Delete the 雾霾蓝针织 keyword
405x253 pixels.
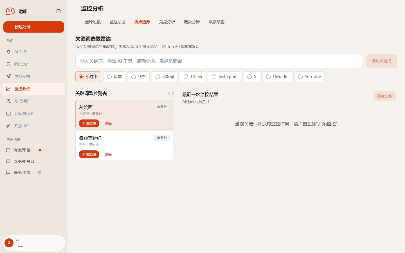pyautogui.click(x=108, y=154)
